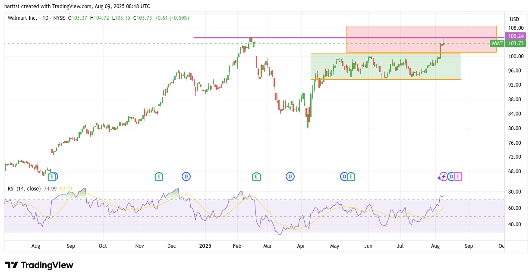The image size is (532, 278).
Task: Click the Dec label on time axis
Action: coord(171,246)
